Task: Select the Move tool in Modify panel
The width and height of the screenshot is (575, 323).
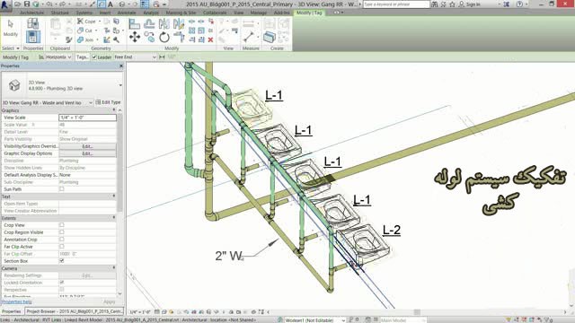Action: (135, 37)
